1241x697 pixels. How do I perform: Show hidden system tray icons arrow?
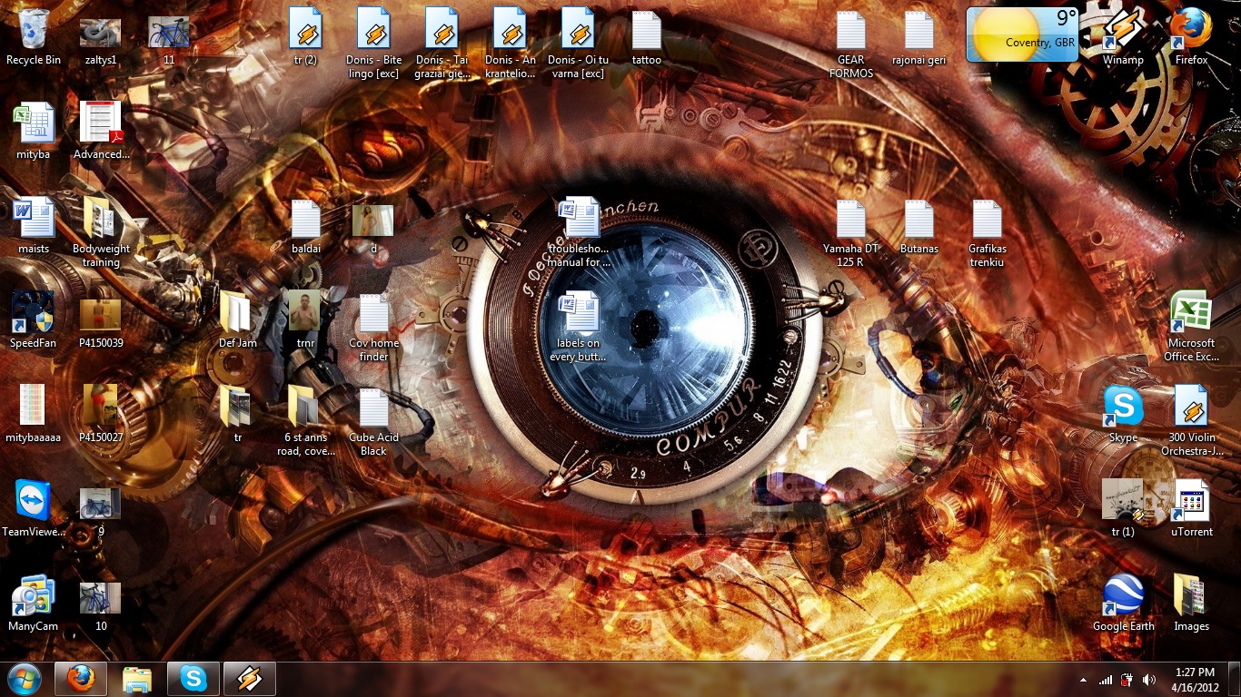point(1083,679)
